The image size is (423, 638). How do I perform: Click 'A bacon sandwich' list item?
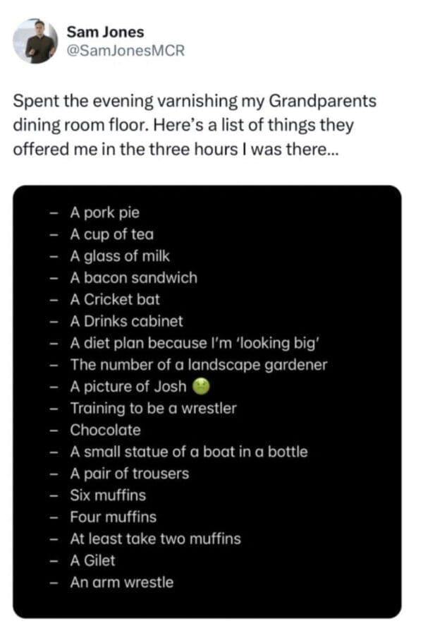(x=133, y=278)
